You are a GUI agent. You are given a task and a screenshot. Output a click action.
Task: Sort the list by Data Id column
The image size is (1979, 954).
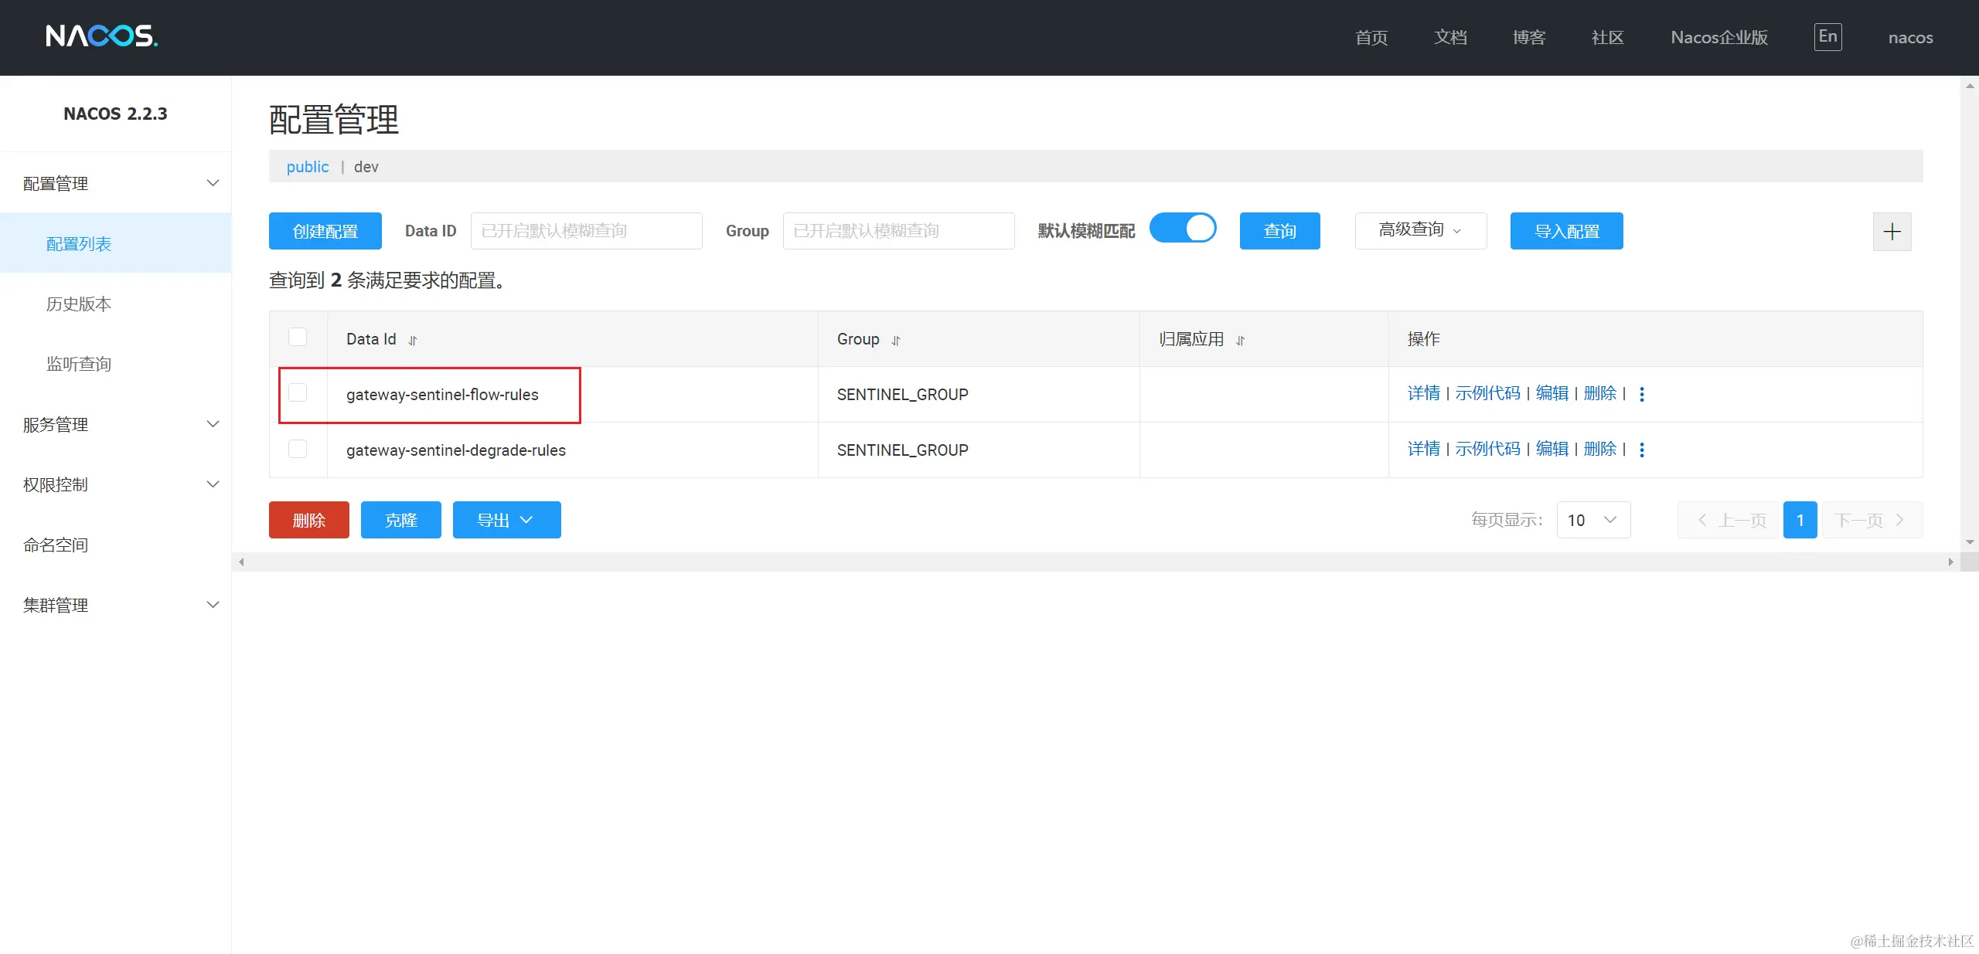[413, 341]
